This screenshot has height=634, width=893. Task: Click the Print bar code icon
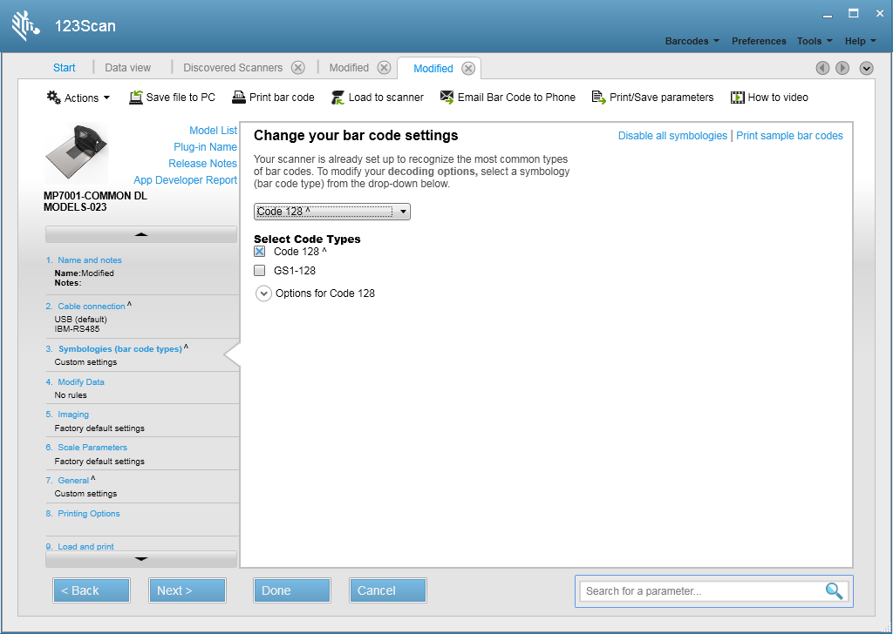pyautogui.click(x=239, y=98)
